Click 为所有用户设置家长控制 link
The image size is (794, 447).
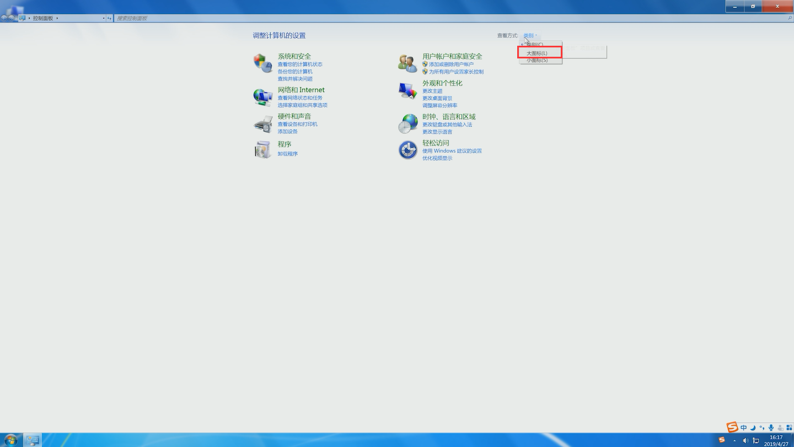click(x=456, y=72)
